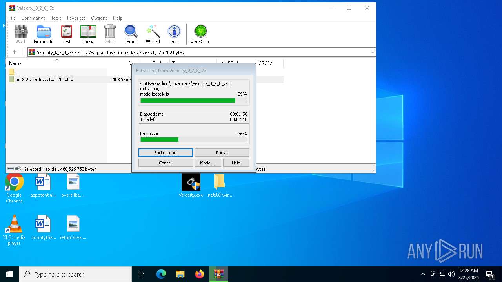502x282 pixels.
Task: Open the Commands menu
Action: pyautogui.click(x=33, y=18)
